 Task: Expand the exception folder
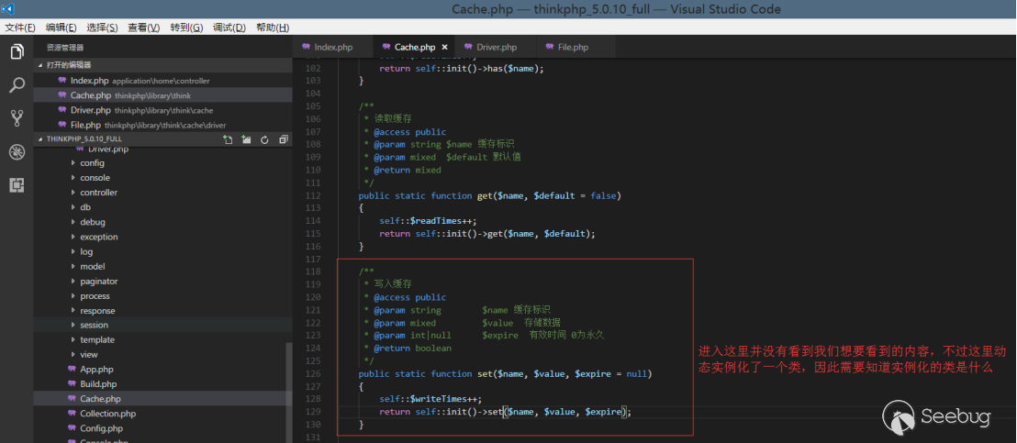(x=162, y=237)
